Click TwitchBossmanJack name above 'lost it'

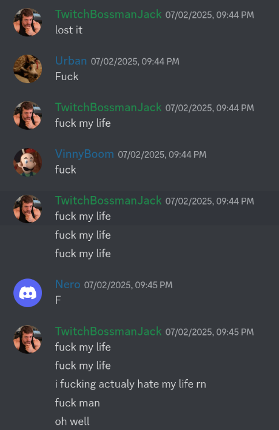[108, 14]
